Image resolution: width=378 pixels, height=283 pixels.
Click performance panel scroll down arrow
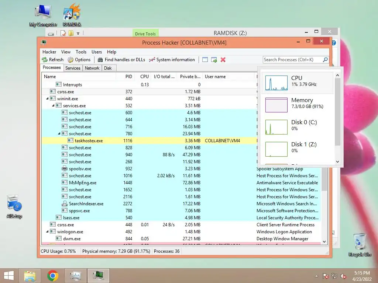337,162
